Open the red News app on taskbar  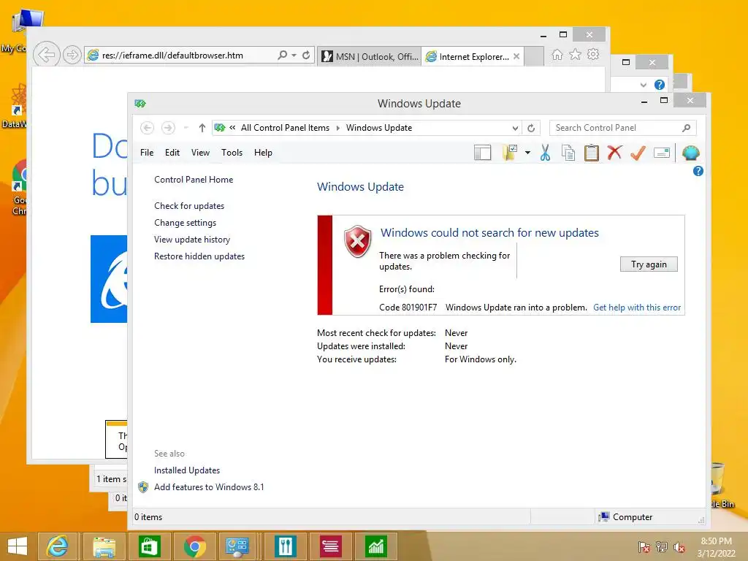coord(331,546)
